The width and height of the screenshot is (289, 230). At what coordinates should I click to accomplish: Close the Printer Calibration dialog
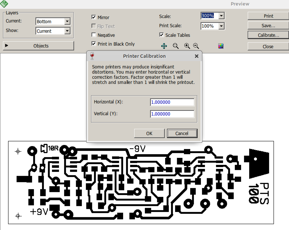tap(197, 56)
